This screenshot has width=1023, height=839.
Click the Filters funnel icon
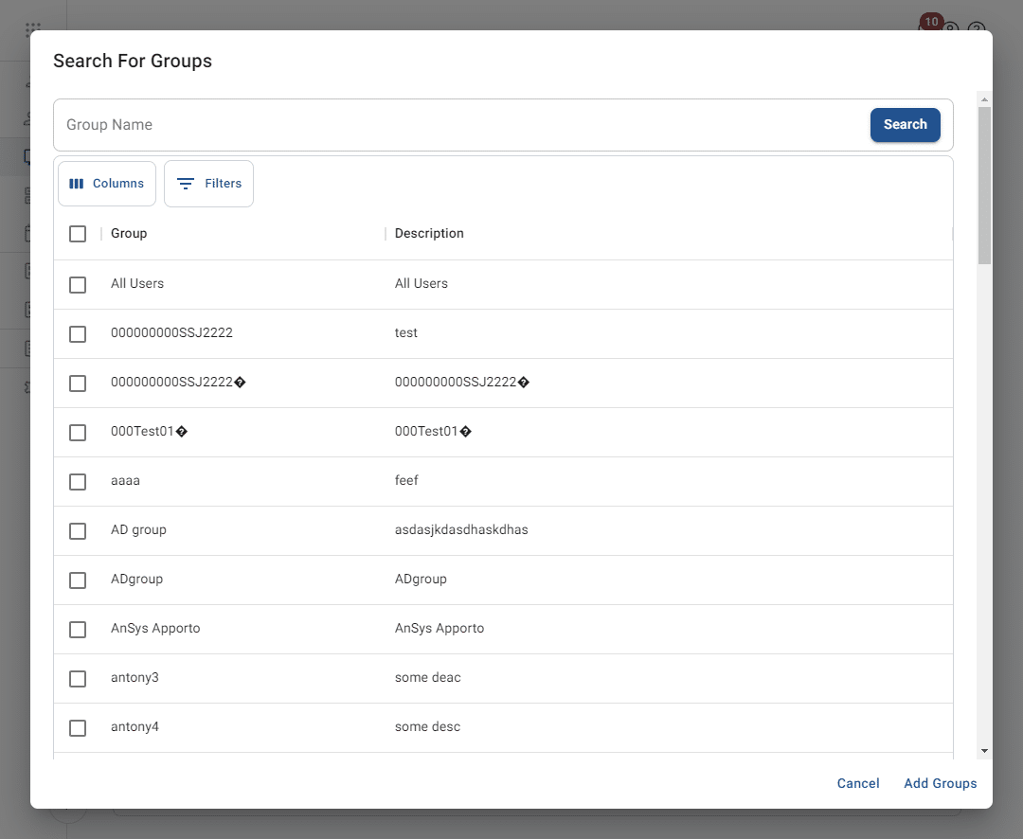click(x=187, y=184)
